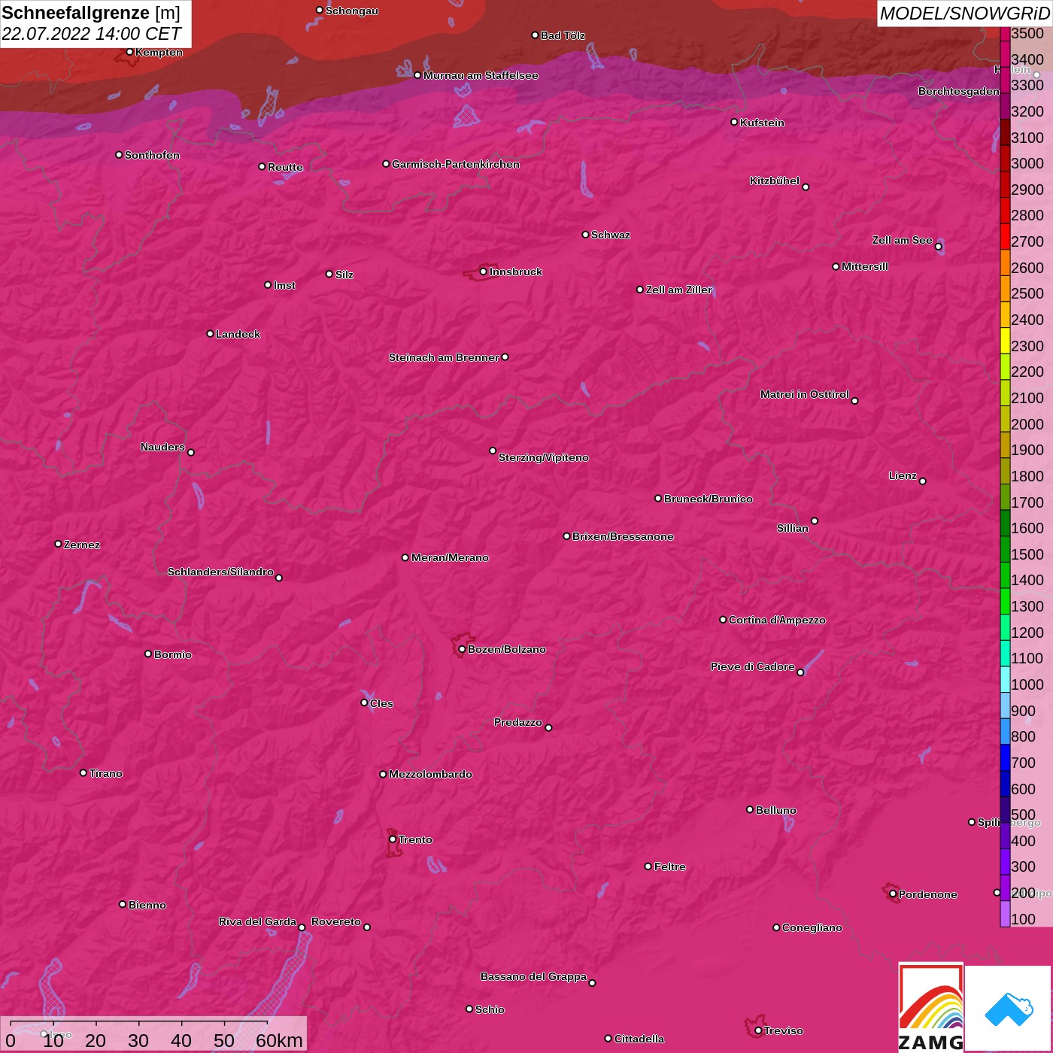Click the Trento city marker dot
The image size is (1053, 1053).
(393, 839)
